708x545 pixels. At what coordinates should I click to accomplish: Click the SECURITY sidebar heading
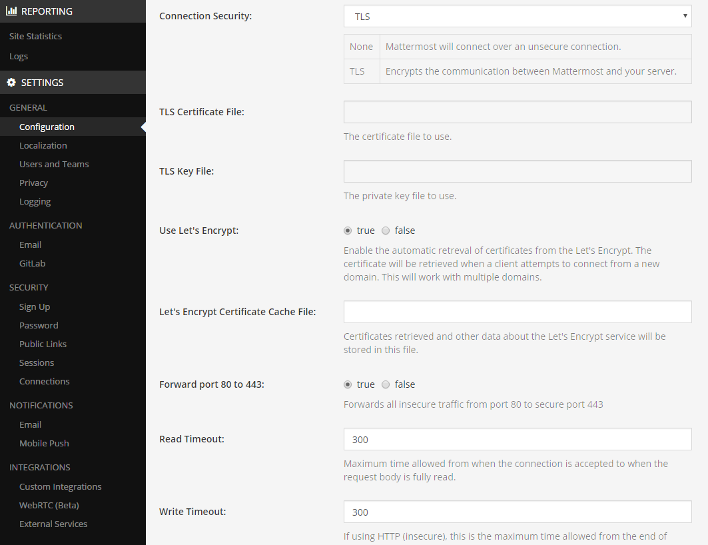point(29,287)
